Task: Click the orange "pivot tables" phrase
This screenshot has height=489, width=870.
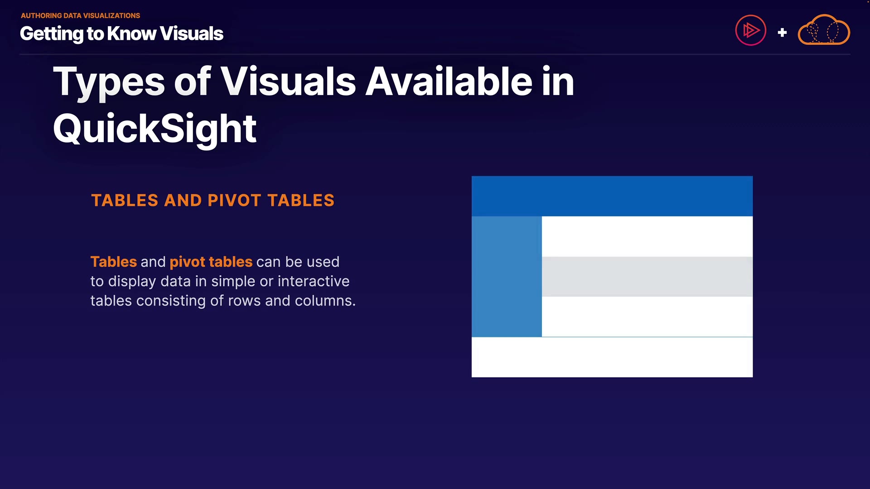Action: point(211,262)
